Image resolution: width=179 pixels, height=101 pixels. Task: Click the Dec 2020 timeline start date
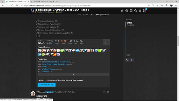pos(128,20)
